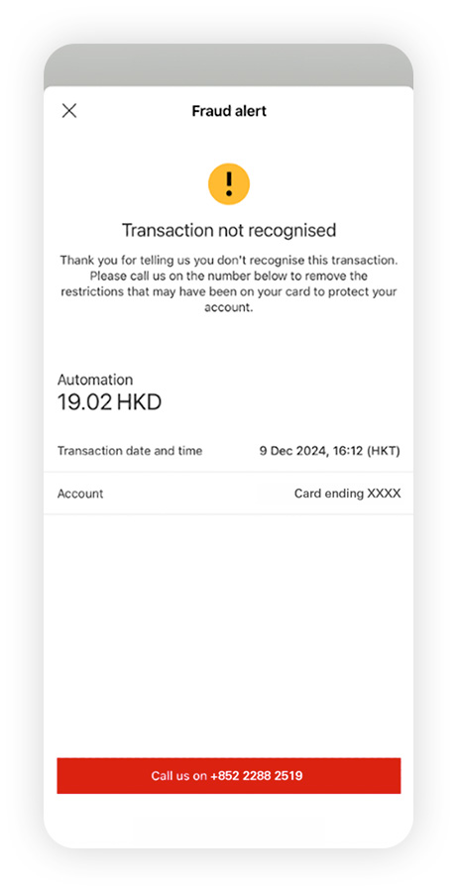Tap the Transaction date and time label
This screenshot has width=459, height=892.
pyautogui.click(x=130, y=451)
